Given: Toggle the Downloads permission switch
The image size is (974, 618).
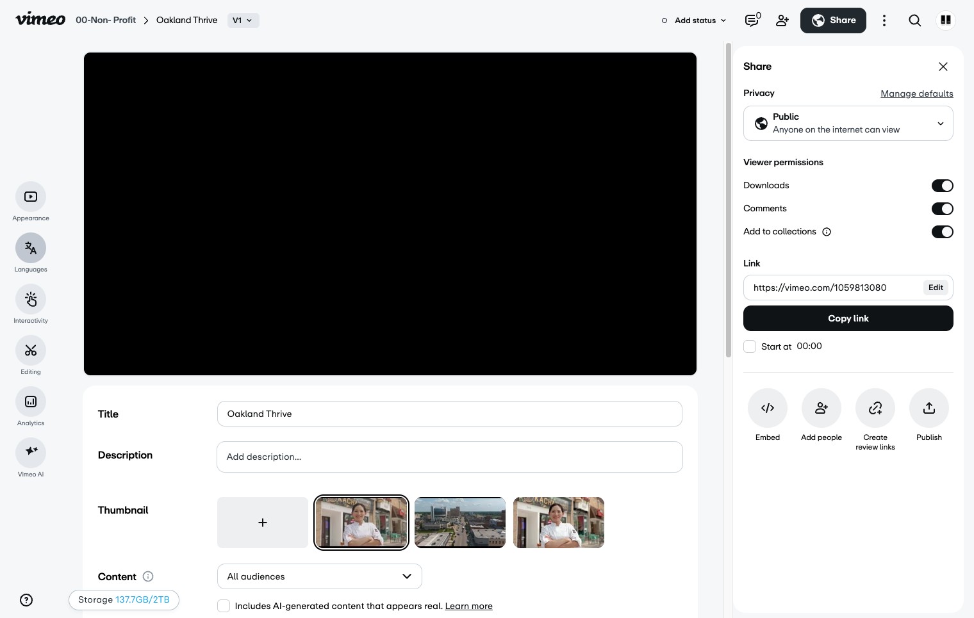Looking at the screenshot, I should 943,186.
